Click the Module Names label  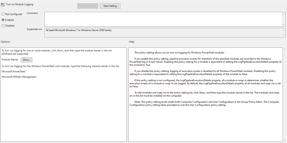(x=10, y=60)
